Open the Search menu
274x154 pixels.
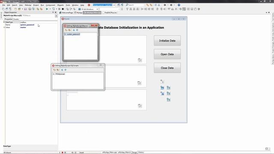coord(15,5)
